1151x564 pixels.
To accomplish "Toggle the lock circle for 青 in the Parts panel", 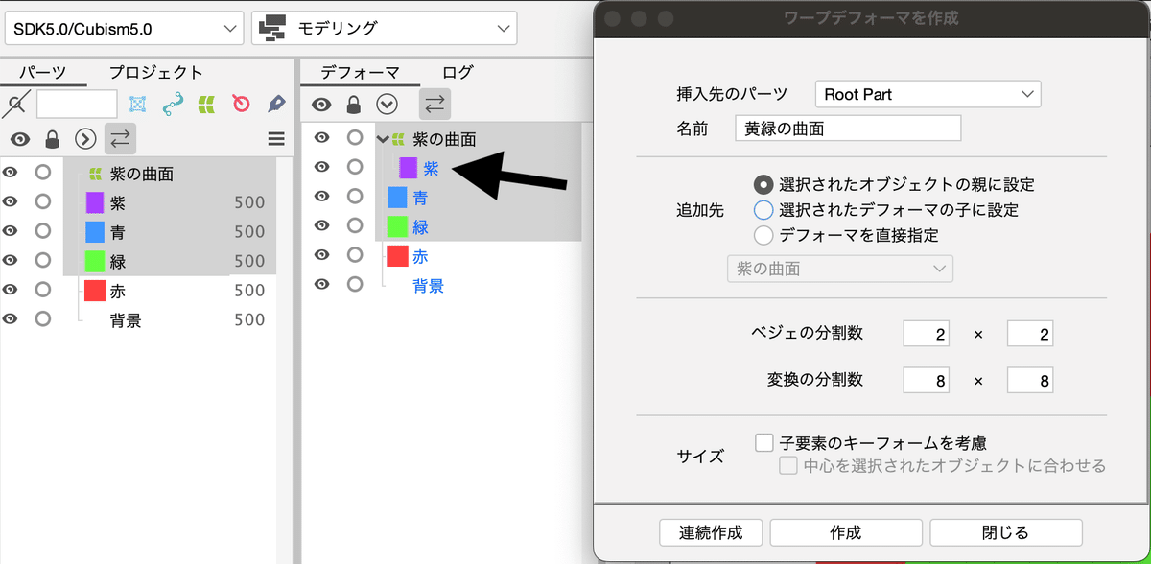I will 43,231.
